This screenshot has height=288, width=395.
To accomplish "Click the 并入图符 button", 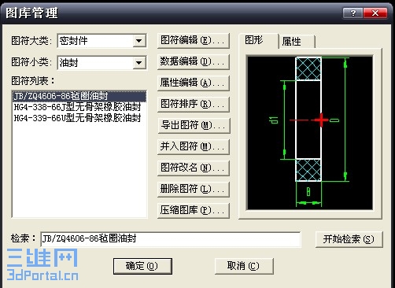I will tap(194, 146).
